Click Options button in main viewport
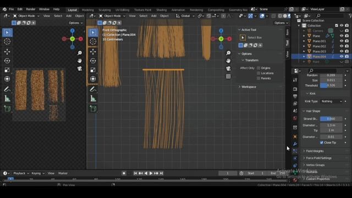The height and width of the screenshot is (198, 352). tap(281, 23)
